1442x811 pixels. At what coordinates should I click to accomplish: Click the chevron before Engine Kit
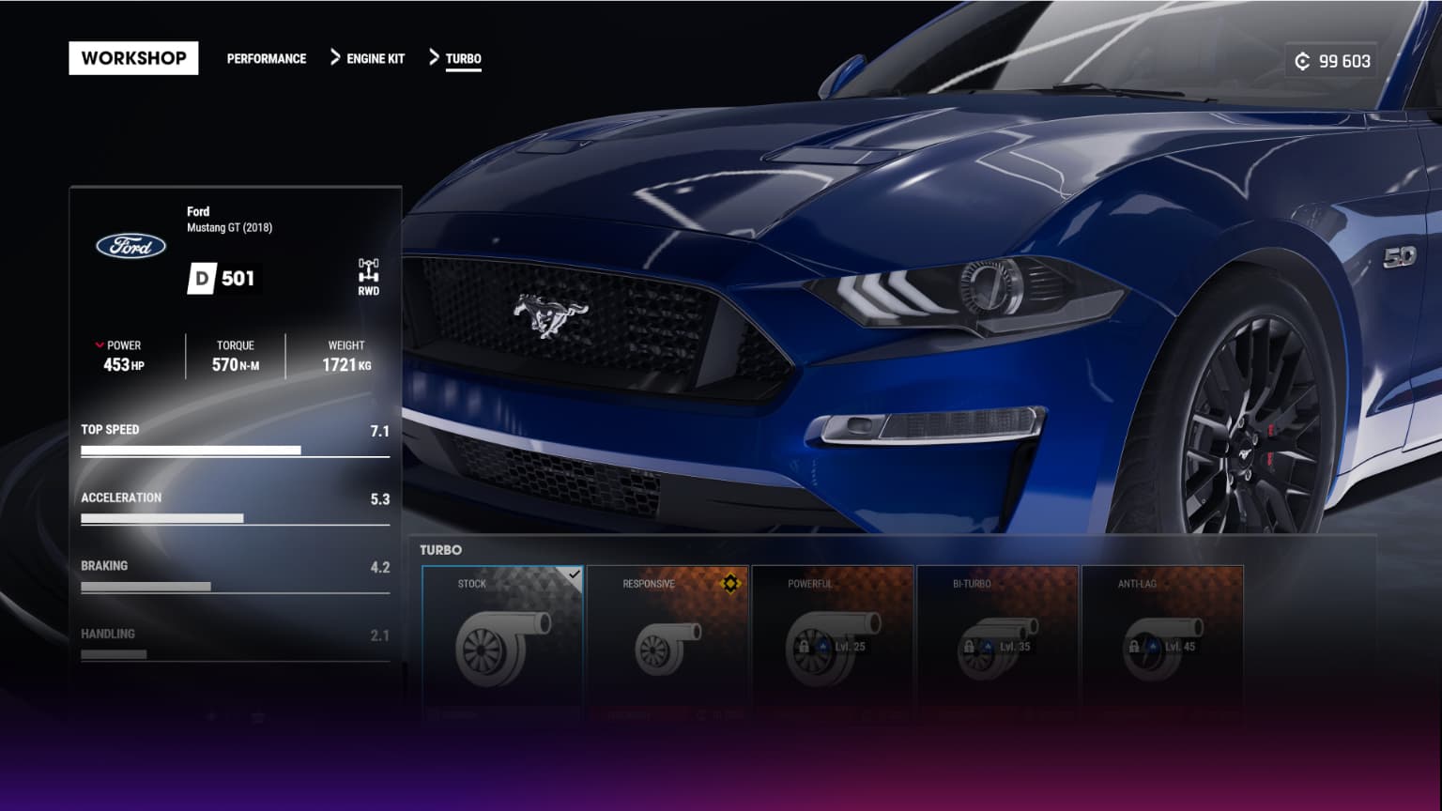click(x=335, y=58)
